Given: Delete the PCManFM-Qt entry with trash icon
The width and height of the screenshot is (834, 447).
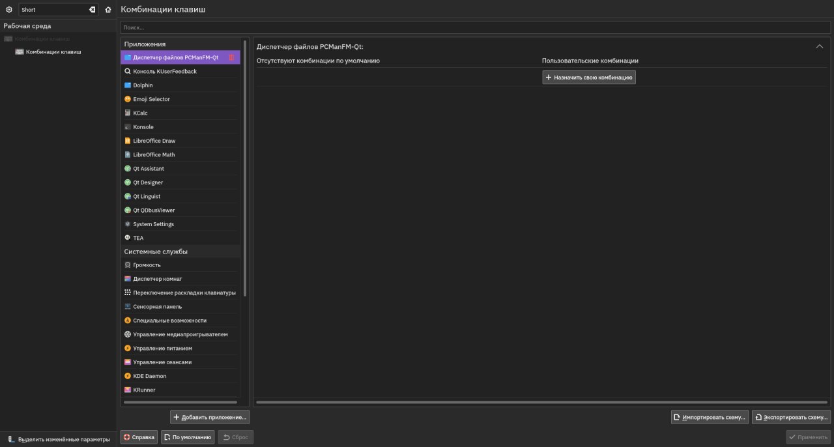Looking at the screenshot, I should tap(231, 57).
